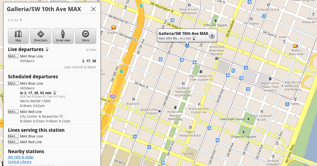Click the Boyds Coffee Company cup icon
Viewport: 317px width, 166px height.
click(160, 111)
